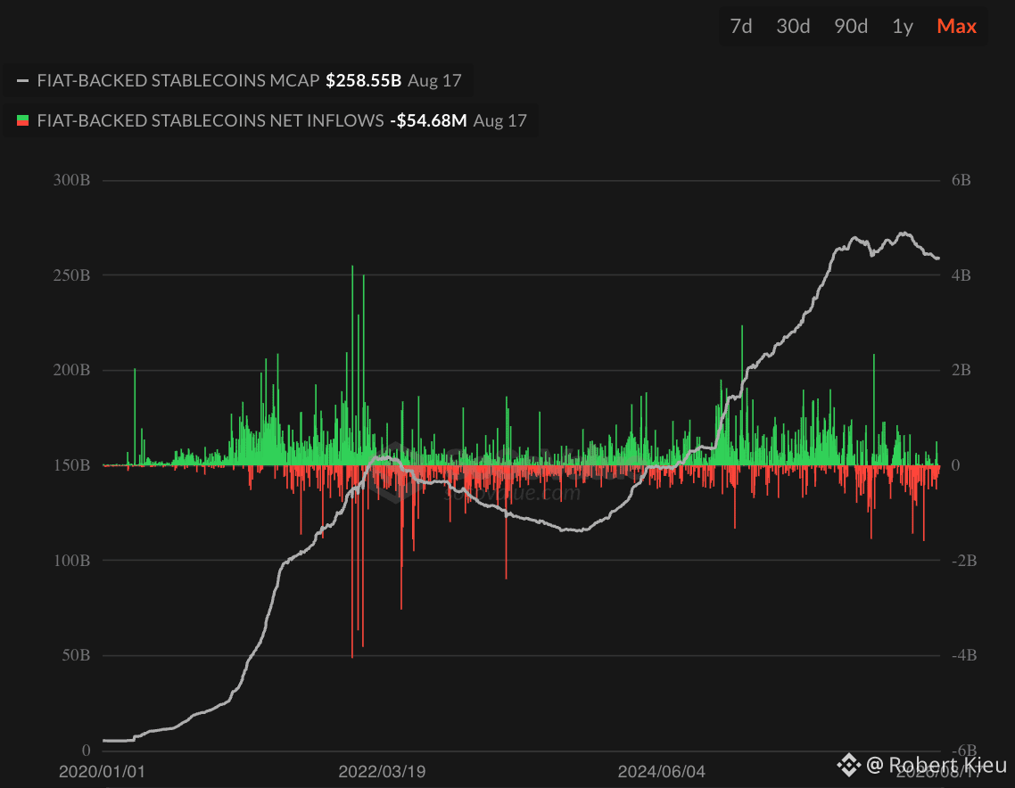Click the 250B left axis label
The width and height of the screenshot is (1015, 788).
pyautogui.click(x=71, y=275)
